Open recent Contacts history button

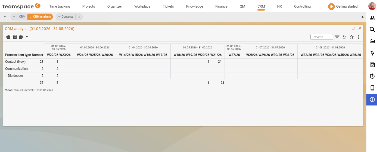click(x=66, y=17)
